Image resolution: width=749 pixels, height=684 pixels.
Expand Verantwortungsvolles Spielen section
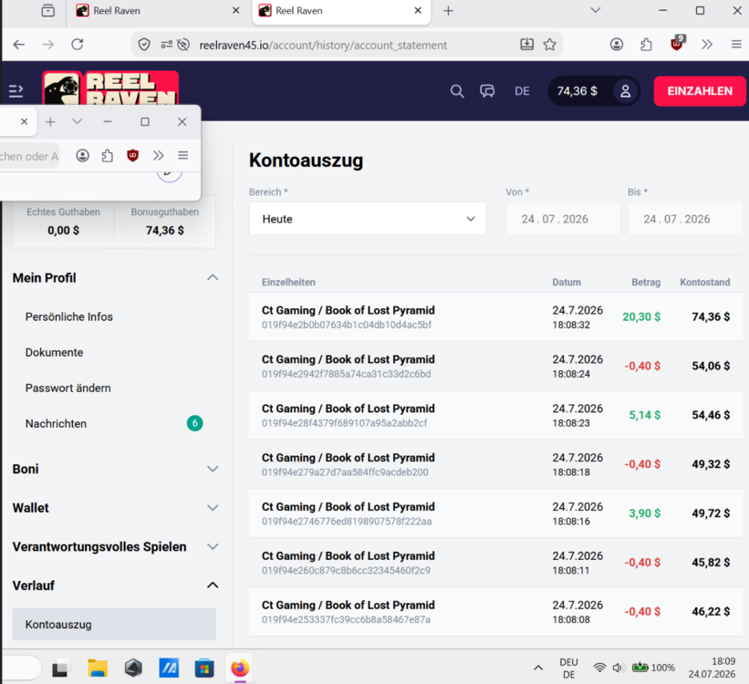pyautogui.click(x=115, y=547)
